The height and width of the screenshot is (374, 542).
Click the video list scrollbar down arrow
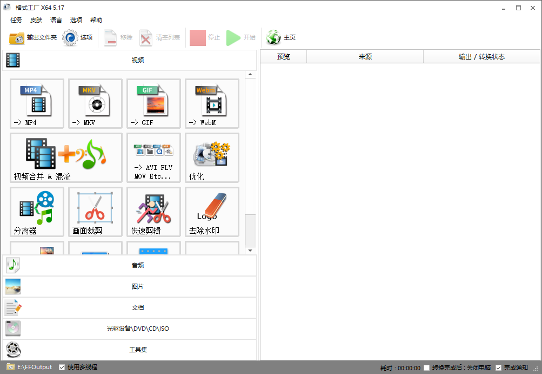pyautogui.click(x=250, y=251)
